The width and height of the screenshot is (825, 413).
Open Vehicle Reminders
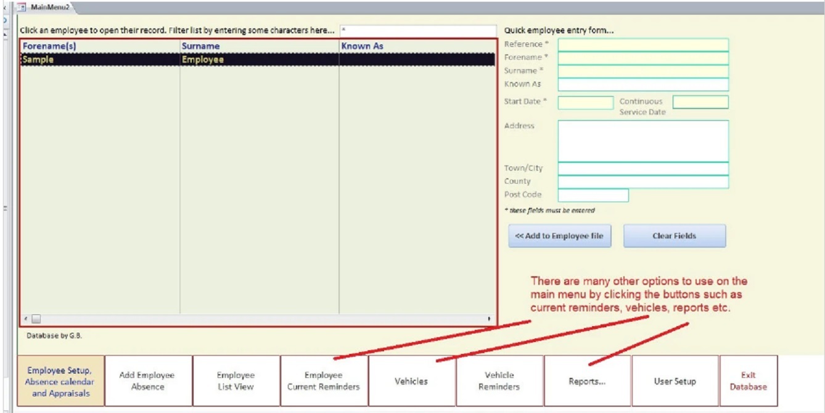pyautogui.click(x=499, y=381)
